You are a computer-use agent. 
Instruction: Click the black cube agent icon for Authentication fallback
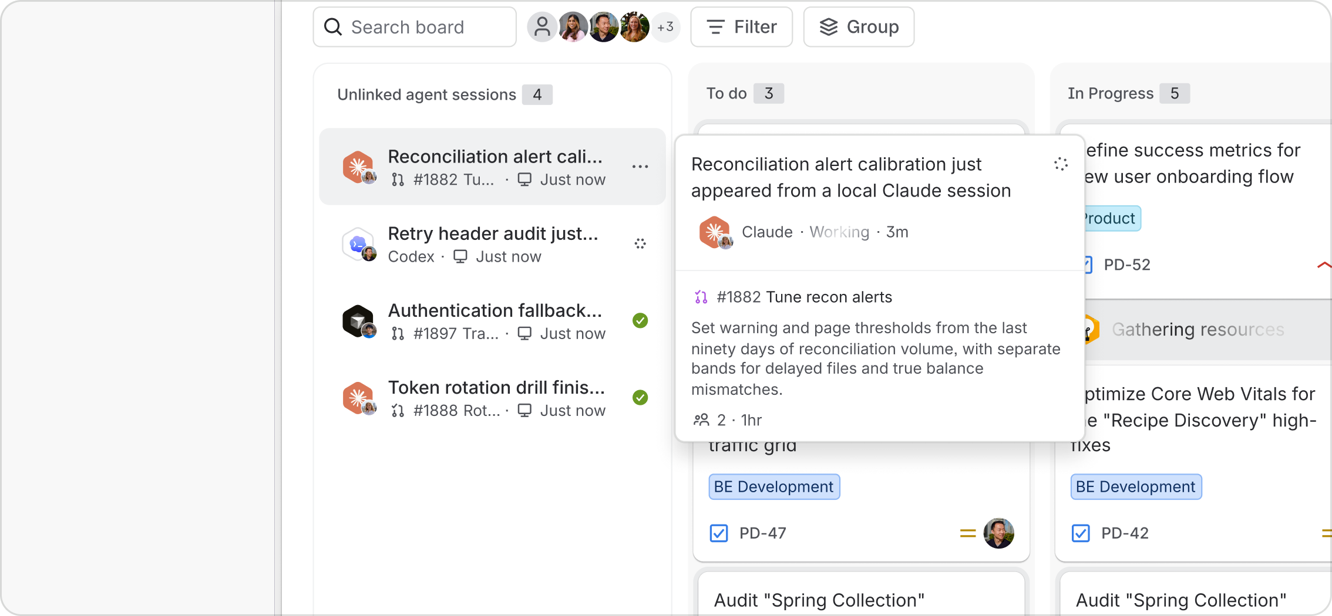358,321
